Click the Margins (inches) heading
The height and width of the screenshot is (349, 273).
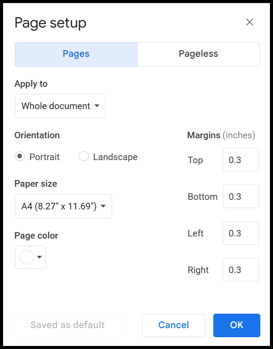pyautogui.click(x=221, y=135)
